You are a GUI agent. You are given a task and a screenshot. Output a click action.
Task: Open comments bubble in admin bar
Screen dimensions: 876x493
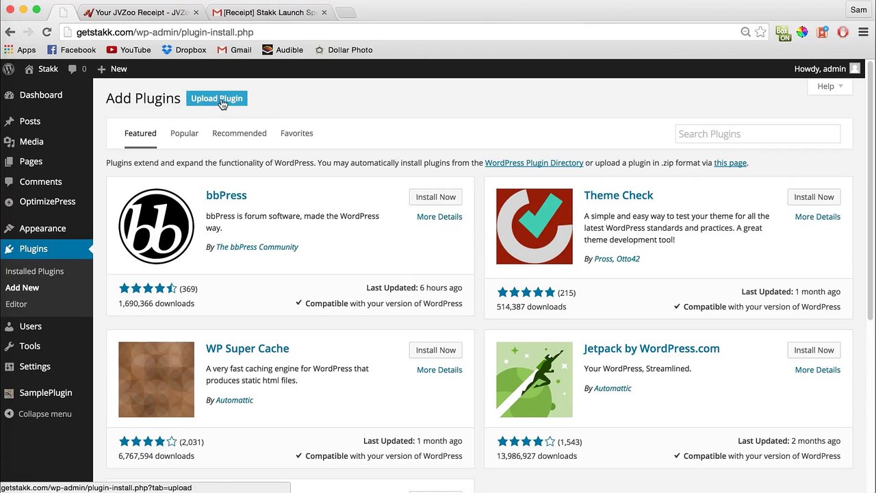(77, 68)
